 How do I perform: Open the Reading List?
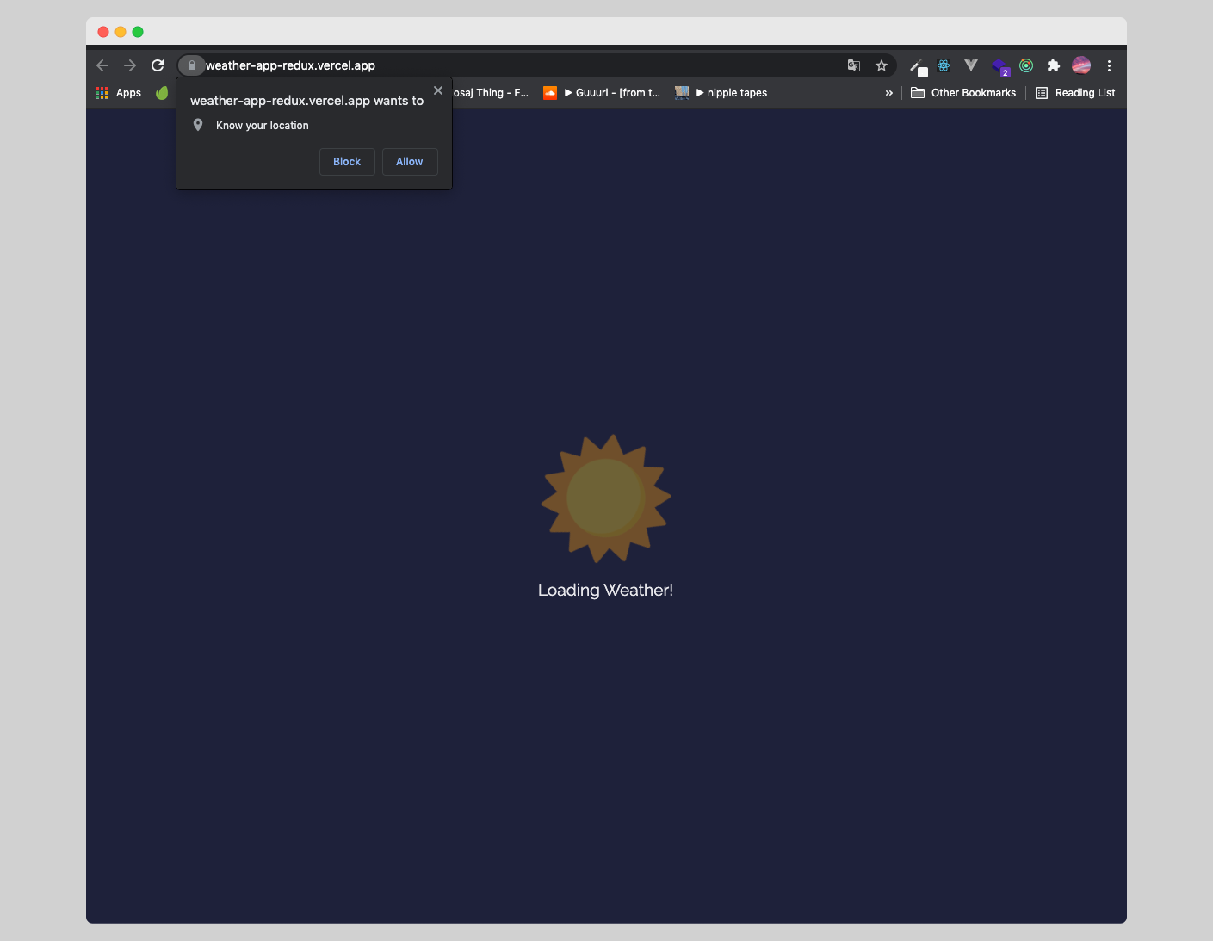[1074, 93]
